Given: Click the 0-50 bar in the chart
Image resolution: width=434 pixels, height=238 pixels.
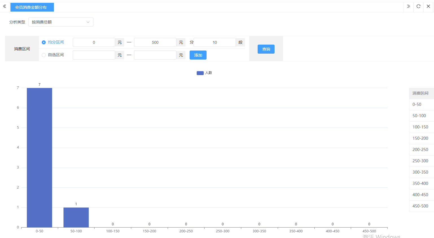Looking at the screenshot, I should coord(40,158).
